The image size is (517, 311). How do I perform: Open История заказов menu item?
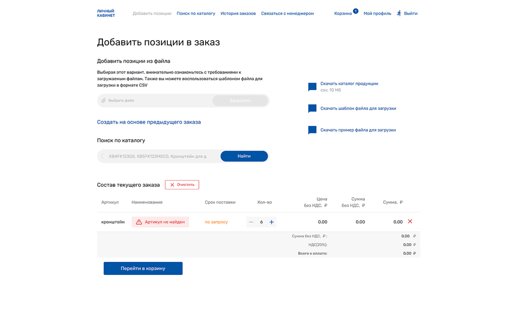[x=238, y=14]
